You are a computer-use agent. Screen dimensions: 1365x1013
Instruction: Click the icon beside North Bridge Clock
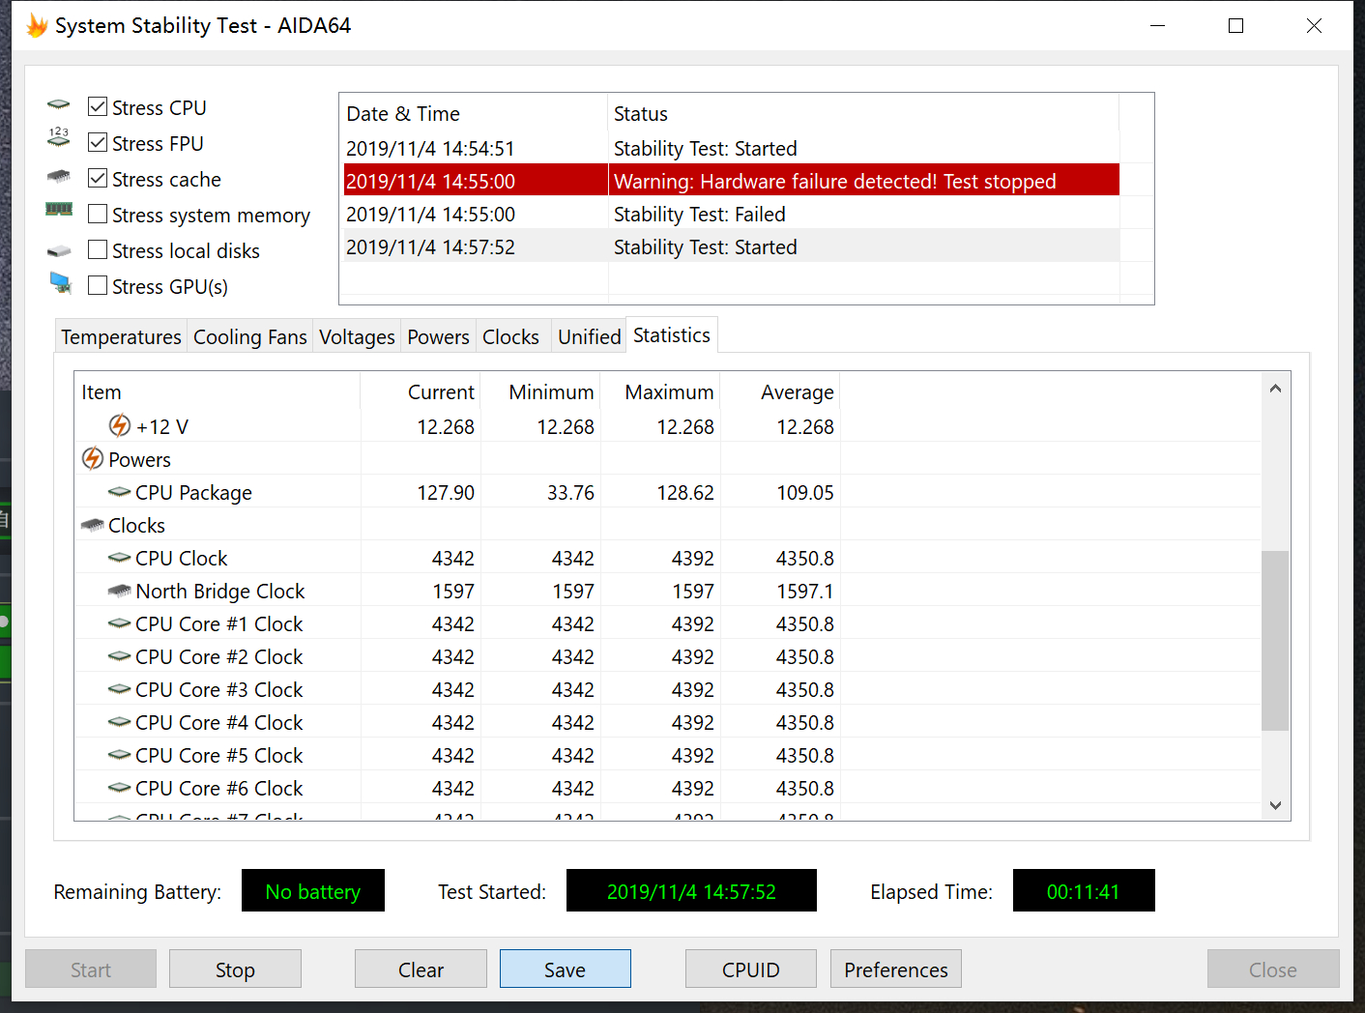(120, 591)
